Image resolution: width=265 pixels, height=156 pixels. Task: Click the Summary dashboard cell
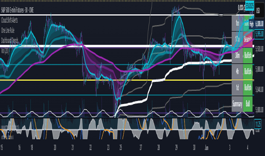[x=237, y=104]
